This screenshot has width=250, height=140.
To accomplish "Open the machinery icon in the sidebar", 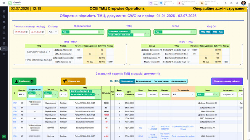I will [4, 22].
